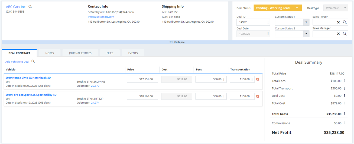Open Honda Civic transportation options menu
The image size is (354, 144).
(252, 79)
